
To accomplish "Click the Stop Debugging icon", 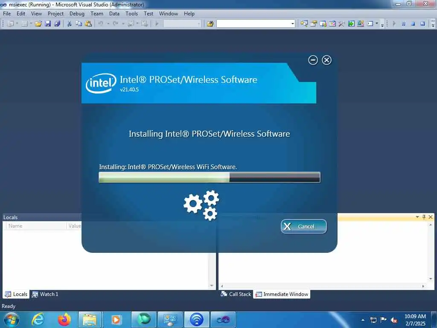I will pyautogui.click(x=413, y=24).
